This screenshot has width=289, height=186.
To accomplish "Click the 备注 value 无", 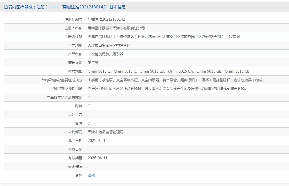I will [x=89, y=123].
